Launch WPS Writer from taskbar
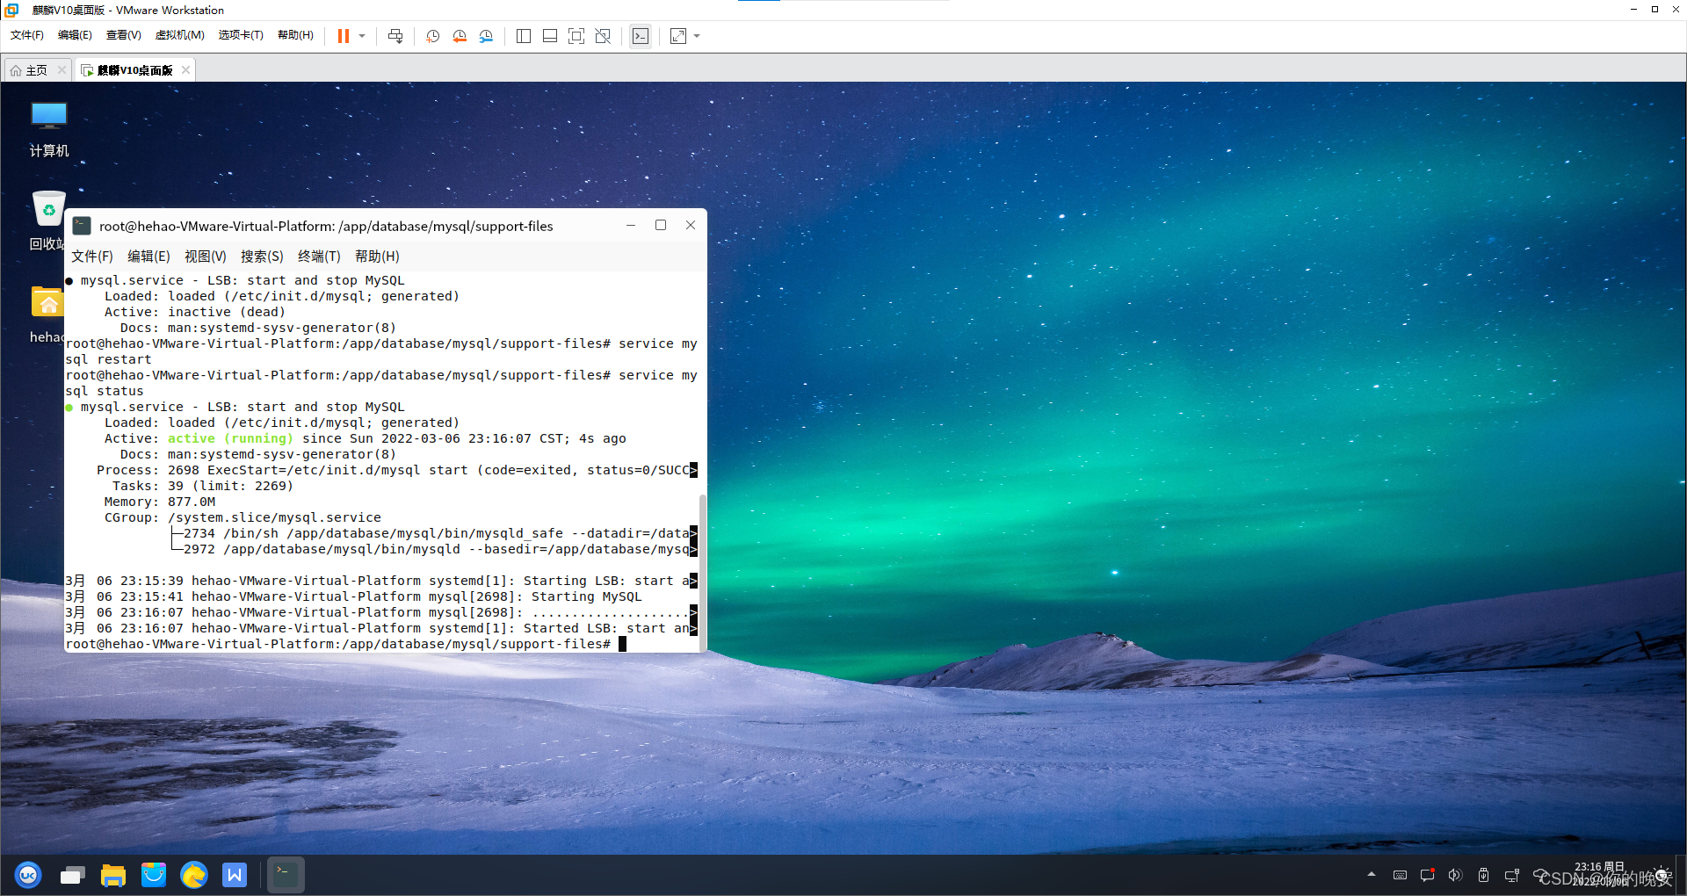This screenshot has width=1687, height=896. pos(235,875)
